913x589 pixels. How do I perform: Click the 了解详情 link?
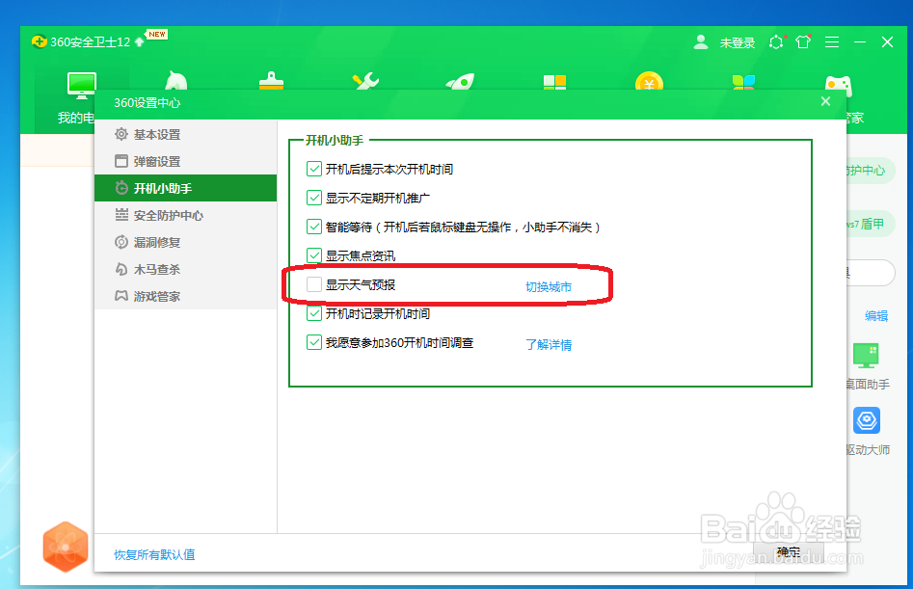[549, 344]
